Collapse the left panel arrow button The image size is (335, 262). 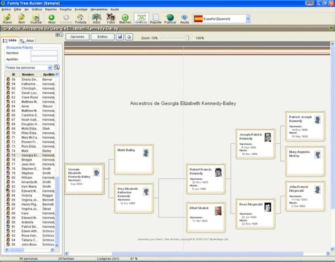61,35
